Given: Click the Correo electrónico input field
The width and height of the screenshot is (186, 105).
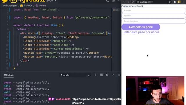Looking at the screenshot, I should 154,21.
